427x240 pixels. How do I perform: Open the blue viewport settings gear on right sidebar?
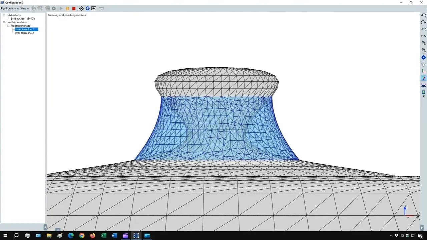pos(423,57)
